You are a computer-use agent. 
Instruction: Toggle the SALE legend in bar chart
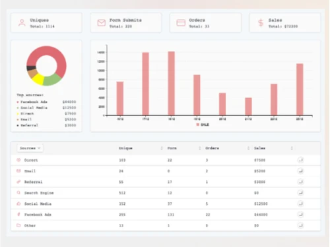pos(203,124)
